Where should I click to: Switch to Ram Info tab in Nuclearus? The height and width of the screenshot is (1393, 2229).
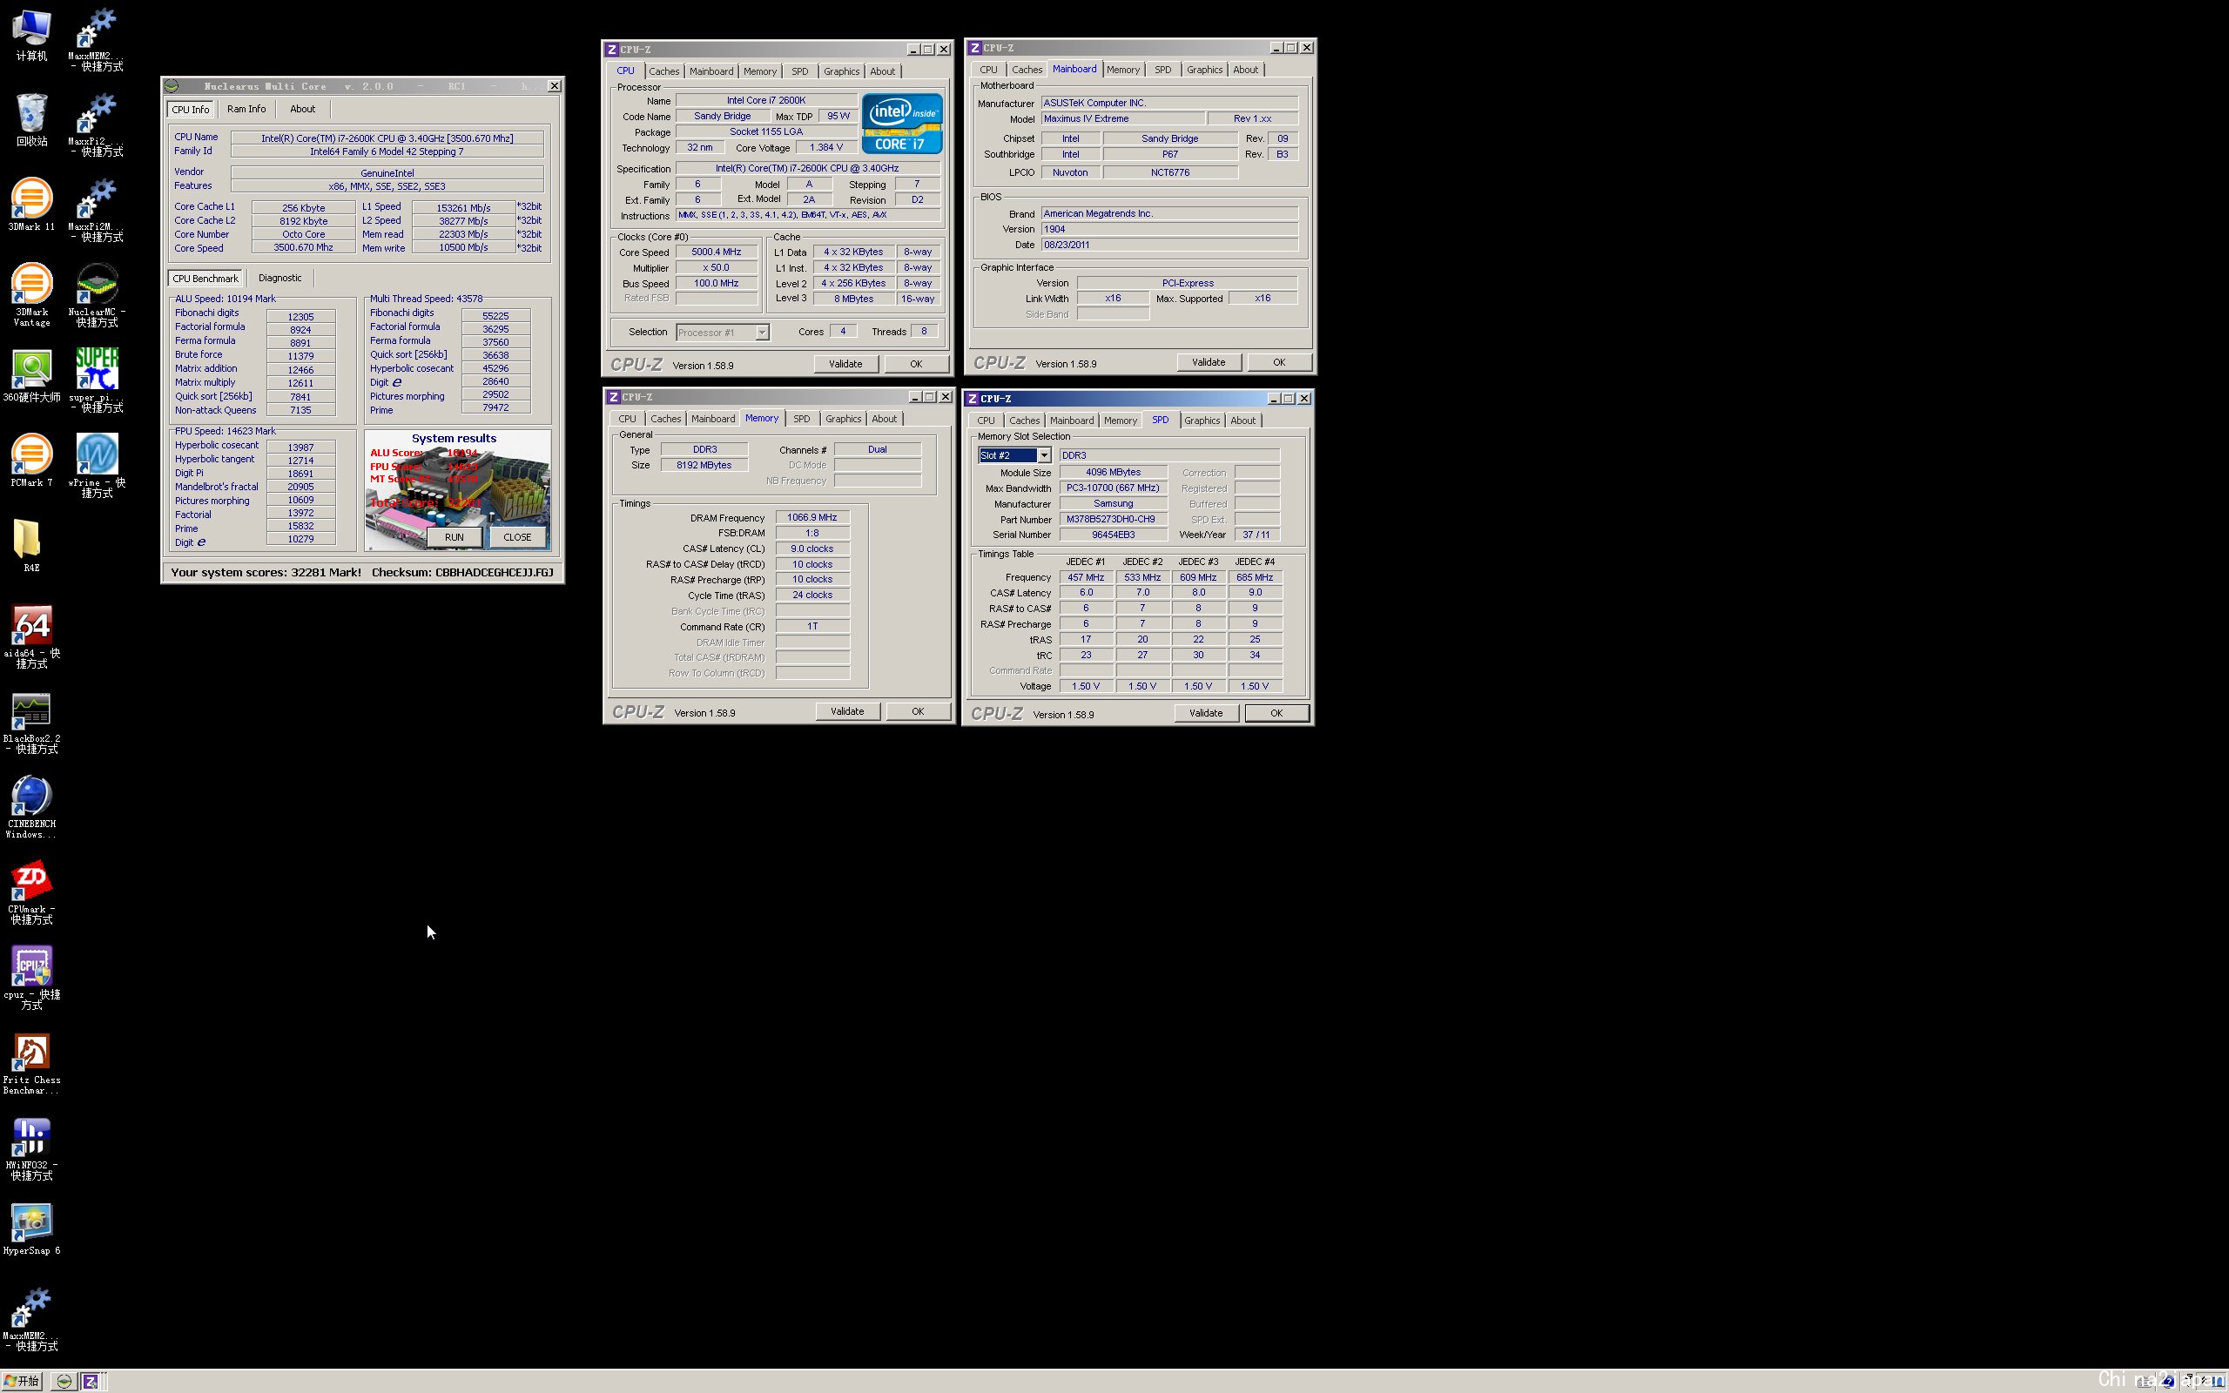pyautogui.click(x=246, y=109)
